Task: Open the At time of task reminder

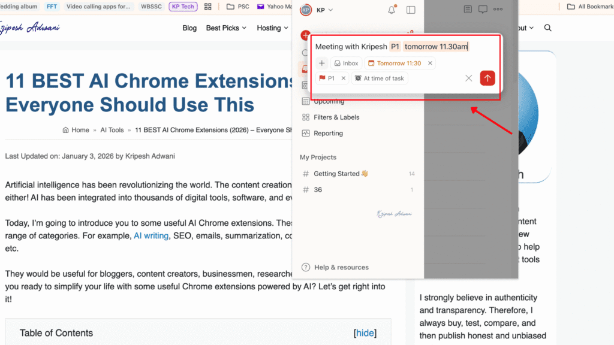Action: [x=380, y=78]
